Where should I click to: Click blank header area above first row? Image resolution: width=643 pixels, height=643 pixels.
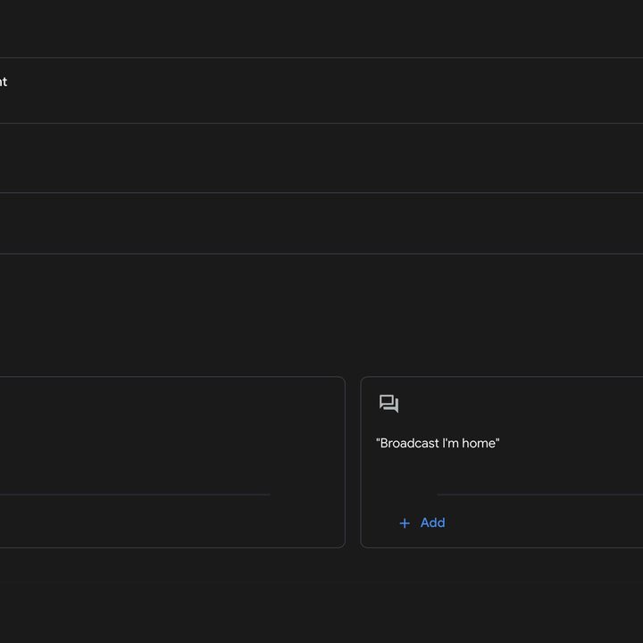[321, 29]
